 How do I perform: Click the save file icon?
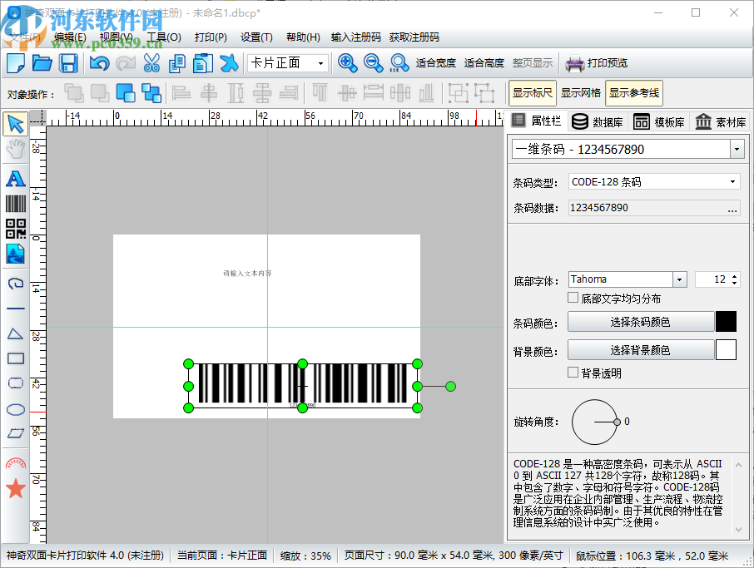pos(68,63)
